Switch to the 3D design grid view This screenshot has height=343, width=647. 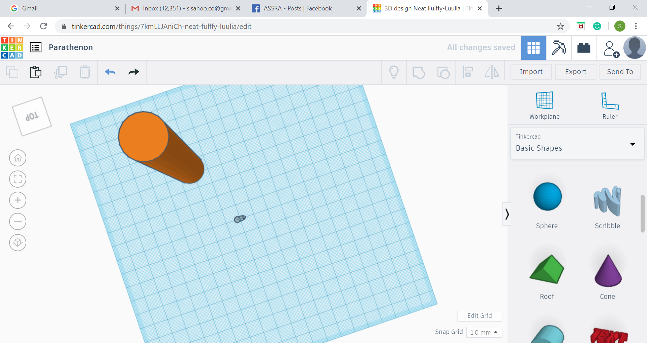[x=533, y=48]
